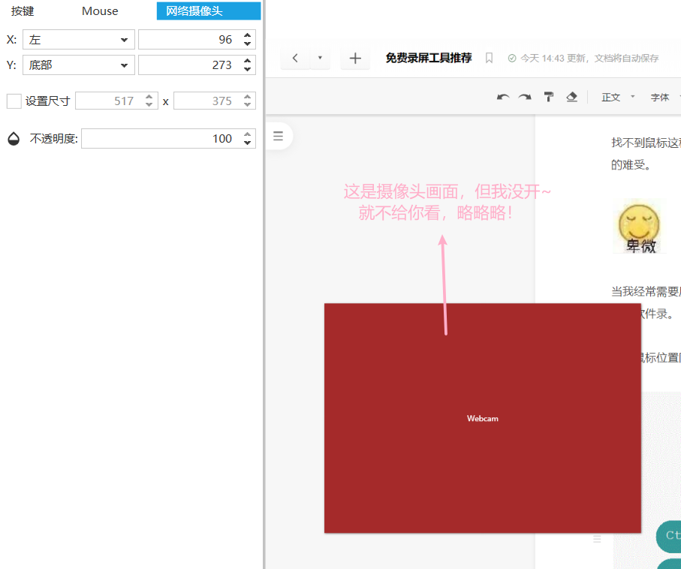Bookmark the 免费录屏工具推荐 document
Viewport: 681px width, 569px height.
pos(489,58)
